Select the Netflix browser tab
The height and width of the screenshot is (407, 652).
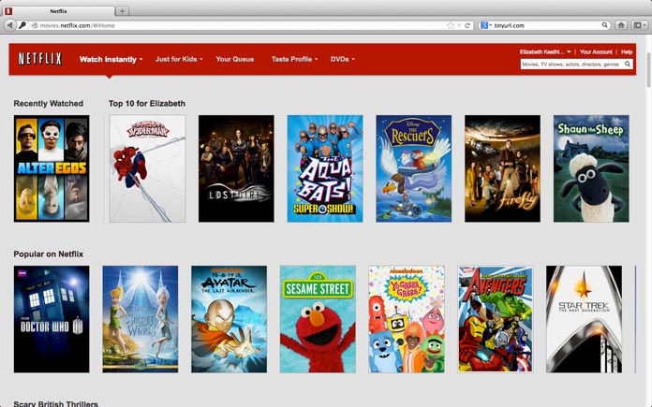(59, 11)
